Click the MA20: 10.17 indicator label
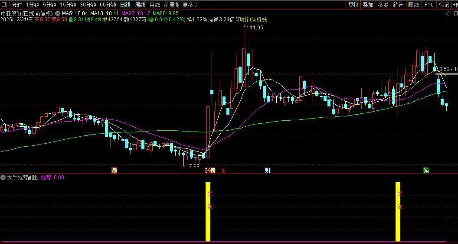The image size is (458, 244). [136, 13]
